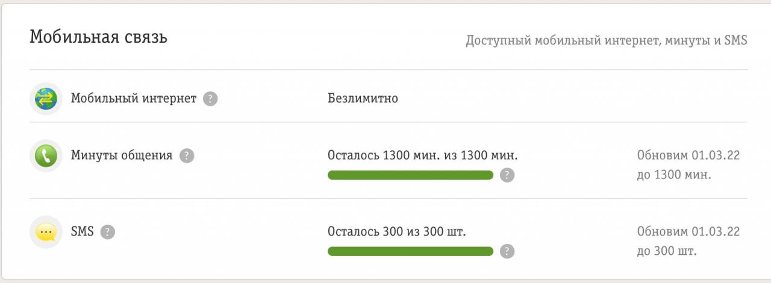Click help icon beside minutes progress bar
Image resolution: width=771 pixels, height=283 pixels.
[x=507, y=175]
